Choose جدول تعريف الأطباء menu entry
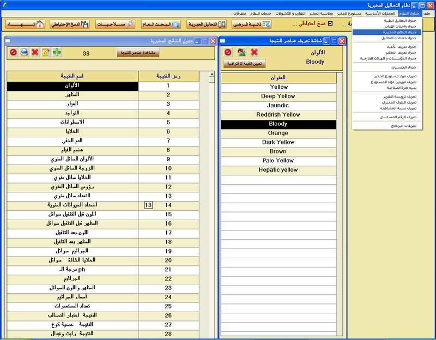Image resolution: width=436 pixels, height=340 pixels. click(396, 47)
